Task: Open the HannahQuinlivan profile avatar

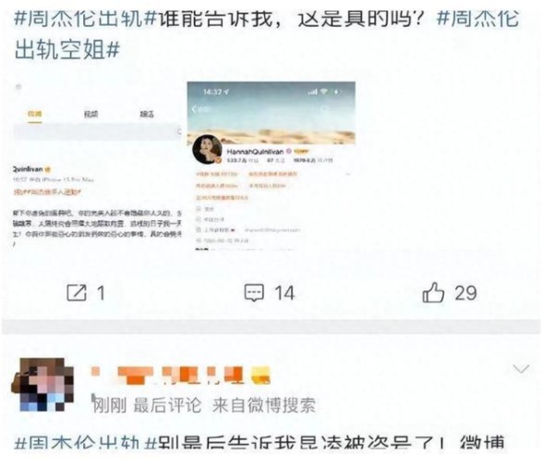Action: pos(208,149)
